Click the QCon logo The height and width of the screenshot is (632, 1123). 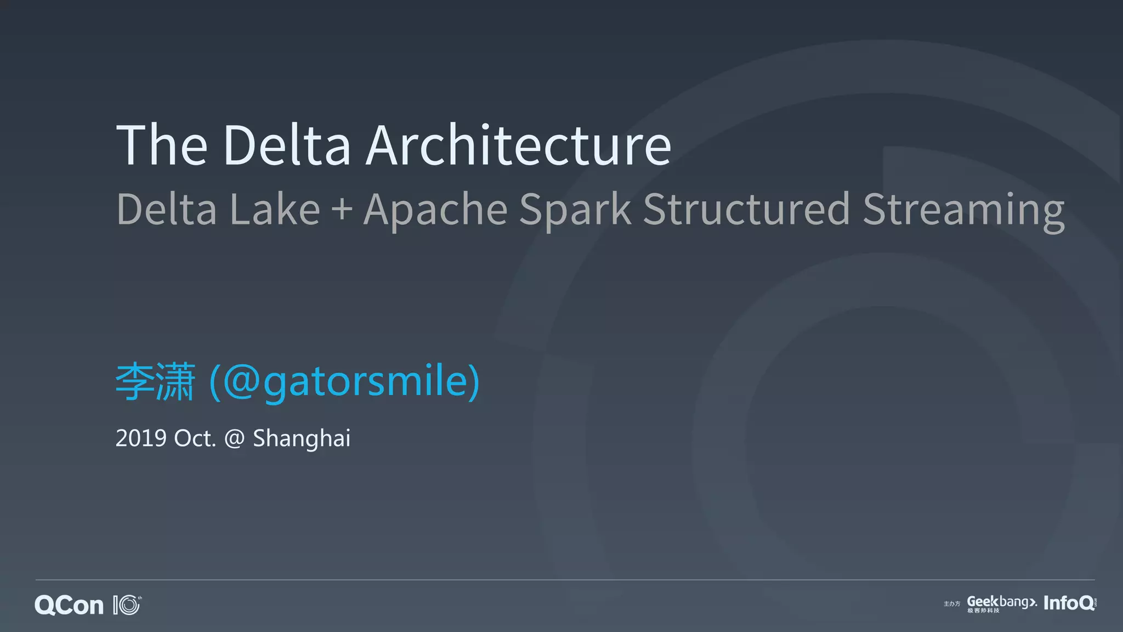point(69,605)
